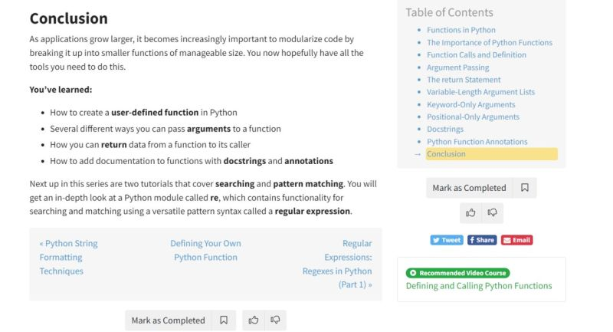The image size is (613, 332).
Task: Open the Docstrings contents entry
Action: (445, 130)
